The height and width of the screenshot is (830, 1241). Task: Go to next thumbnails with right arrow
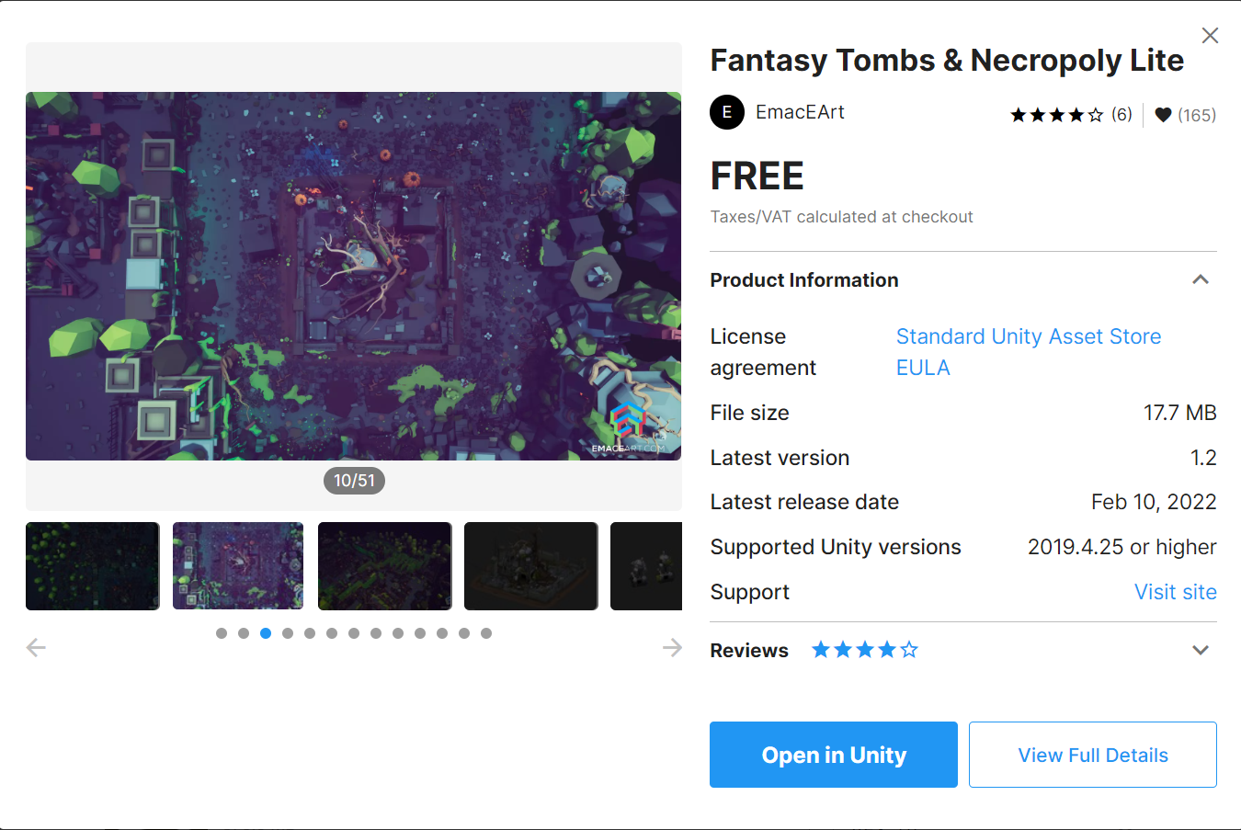point(672,647)
